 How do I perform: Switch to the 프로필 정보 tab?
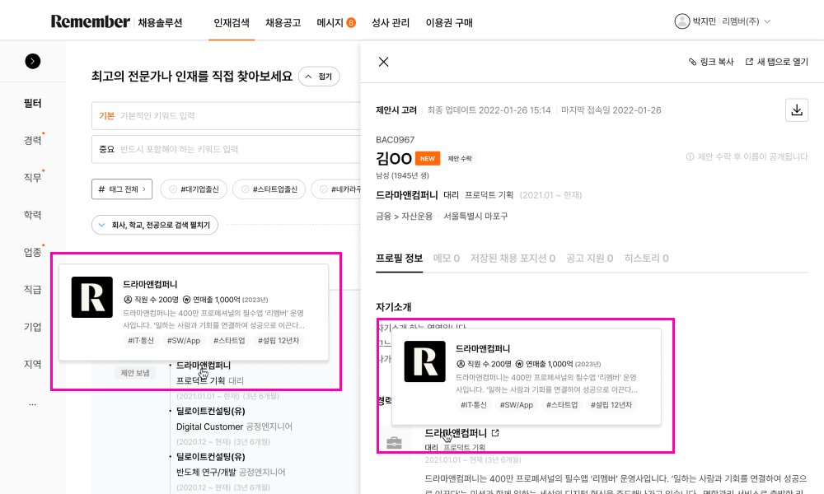[x=400, y=259]
